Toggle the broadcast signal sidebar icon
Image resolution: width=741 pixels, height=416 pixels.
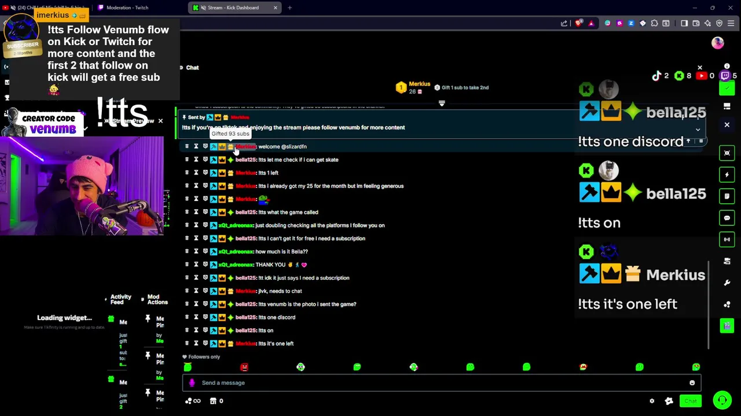[727, 239]
